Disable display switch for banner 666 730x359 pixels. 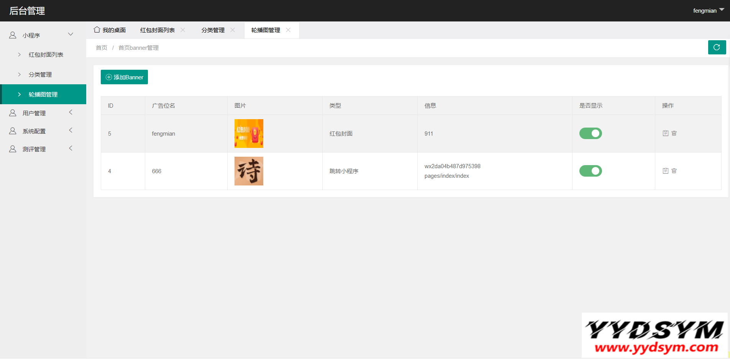[x=590, y=171]
